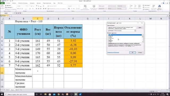This screenshot has height=96, width=170.
Task: Switch to the Разметка страницы tab
Action: [23, 3]
